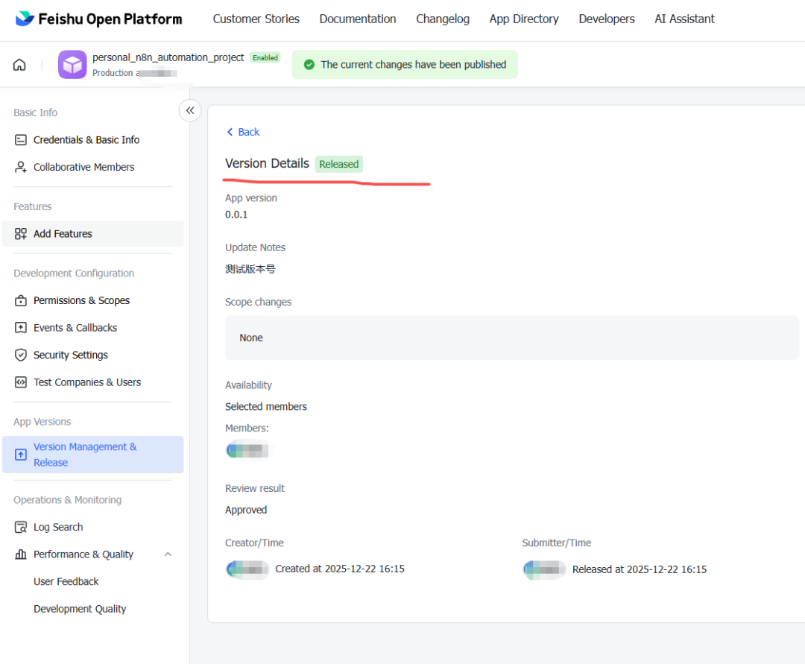The height and width of the screenshot is (664, 805).
Task: Open Events & Callbacks settings
Action: click(x=75, y=328)
